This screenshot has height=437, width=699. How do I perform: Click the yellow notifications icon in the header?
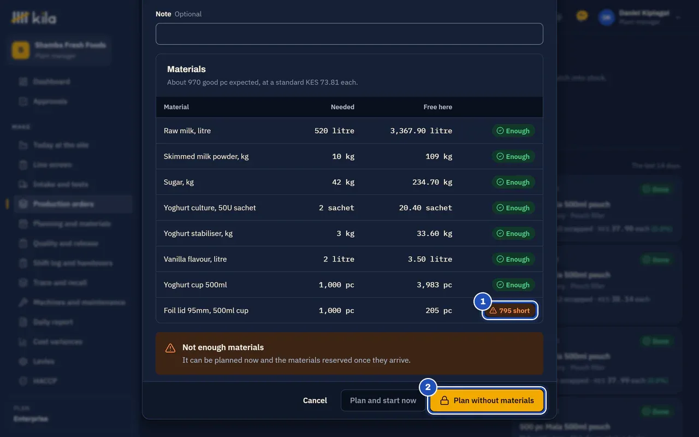(x=582, y=16)
